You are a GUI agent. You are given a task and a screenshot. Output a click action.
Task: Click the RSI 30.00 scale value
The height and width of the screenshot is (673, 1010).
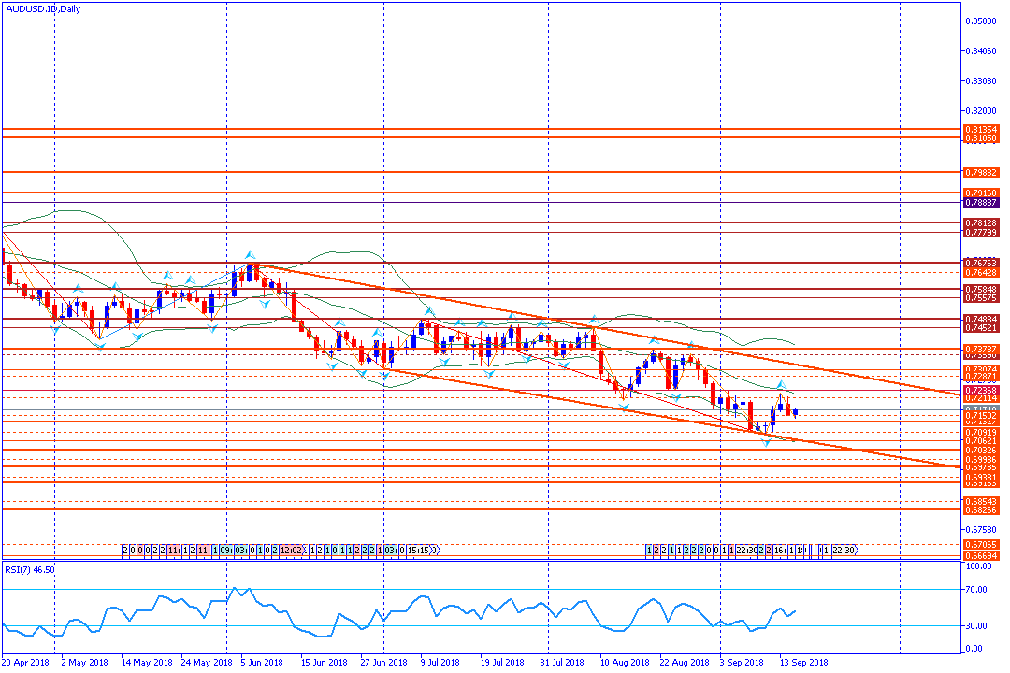(977, 626)
